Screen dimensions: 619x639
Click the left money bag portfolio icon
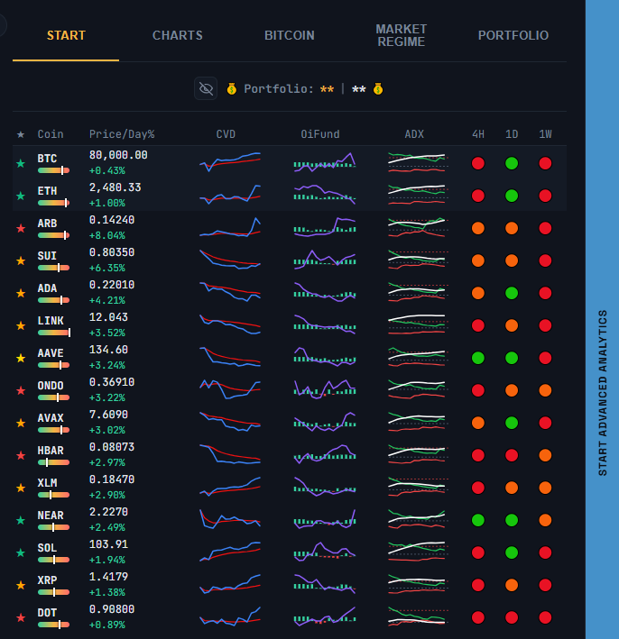pos(232,88)
